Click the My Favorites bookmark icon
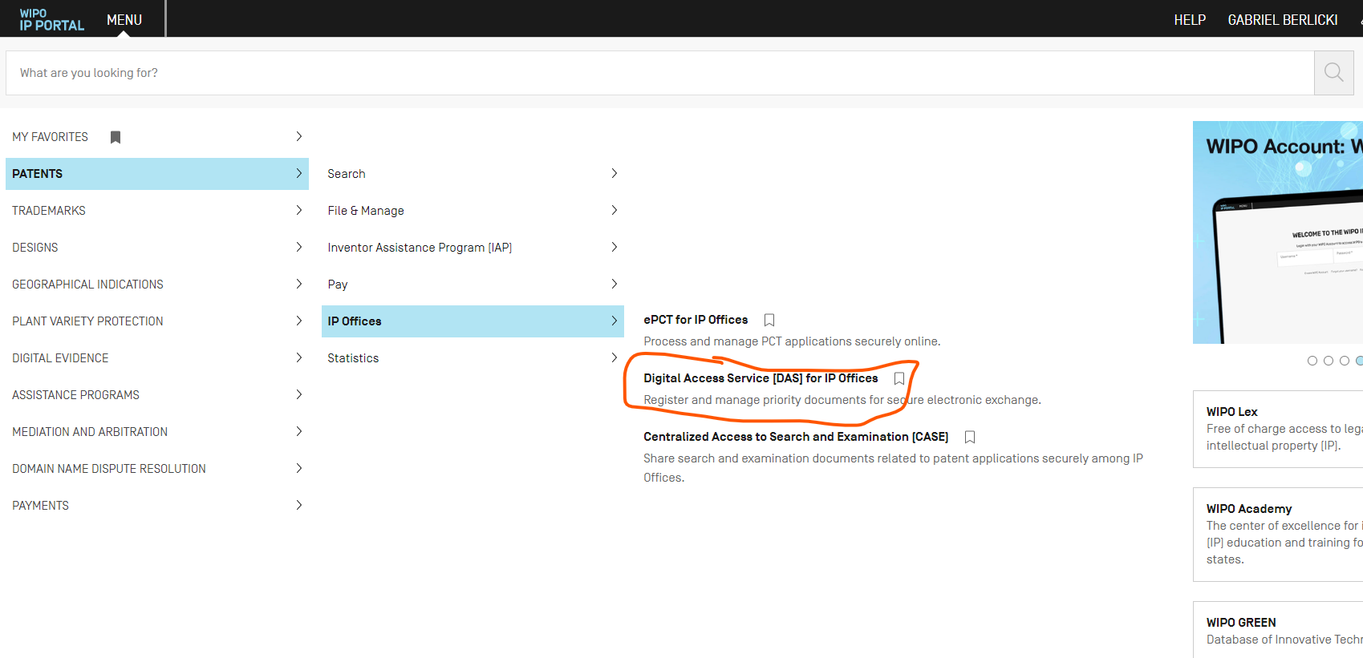Viewport: 1363px width, 658px height. [116, 137]
